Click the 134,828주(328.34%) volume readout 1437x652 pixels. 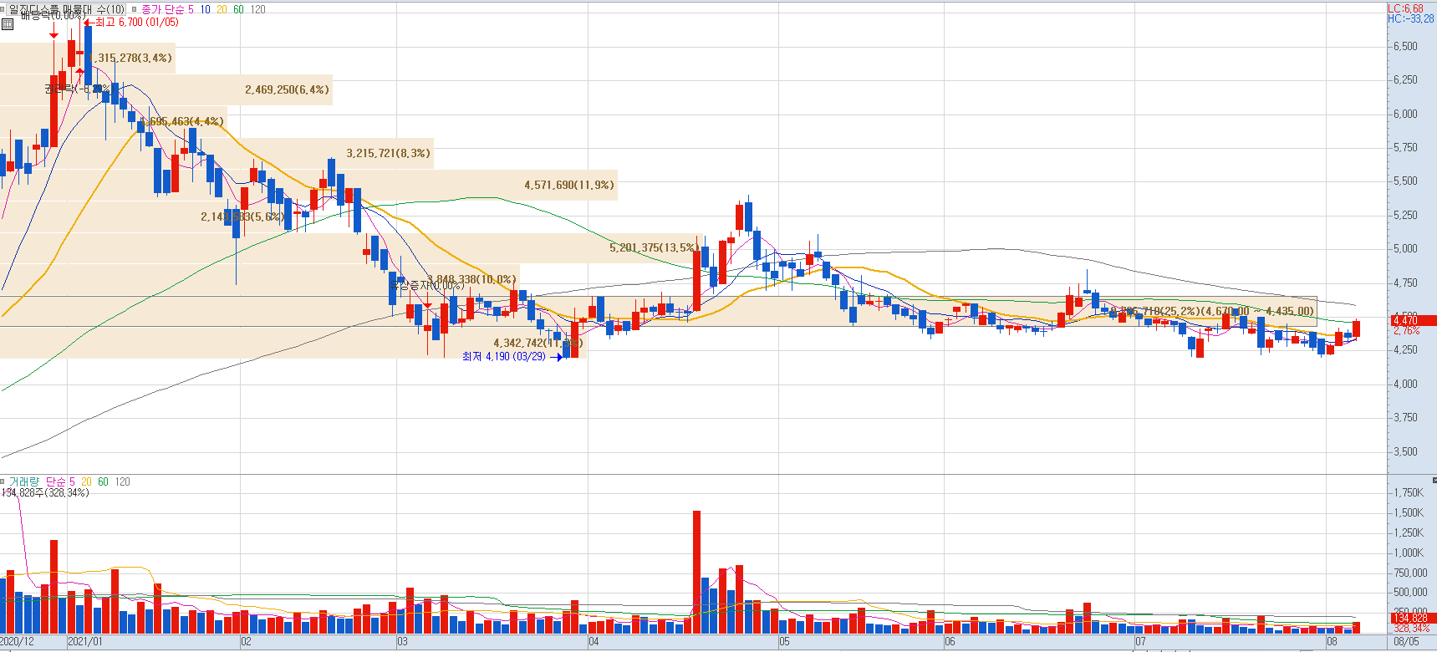pyautogui.click(x=45, y=492)
